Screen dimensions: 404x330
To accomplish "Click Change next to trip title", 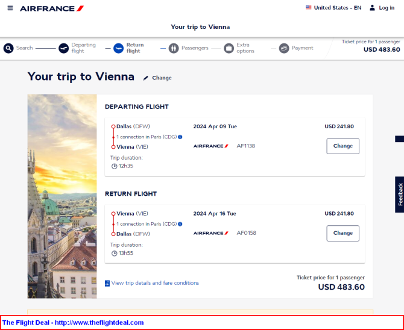I will pyautogui.click(x=162, y=78).
